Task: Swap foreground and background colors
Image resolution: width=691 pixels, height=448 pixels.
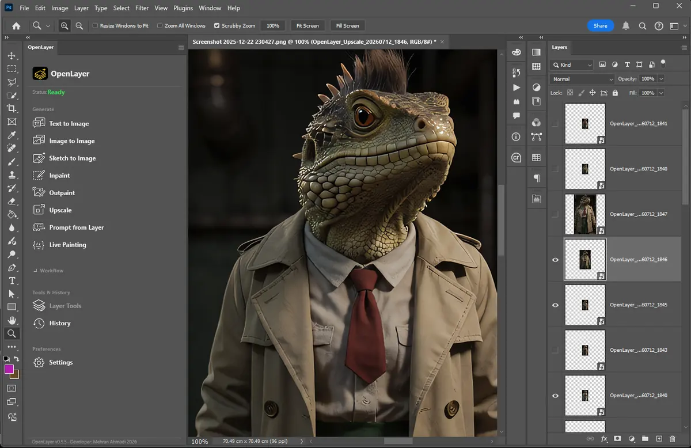Action: 17,359
